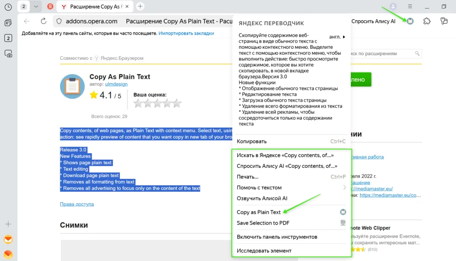
Task: Add a sidebar app with plus icon
Action: (x=8, y=224)
